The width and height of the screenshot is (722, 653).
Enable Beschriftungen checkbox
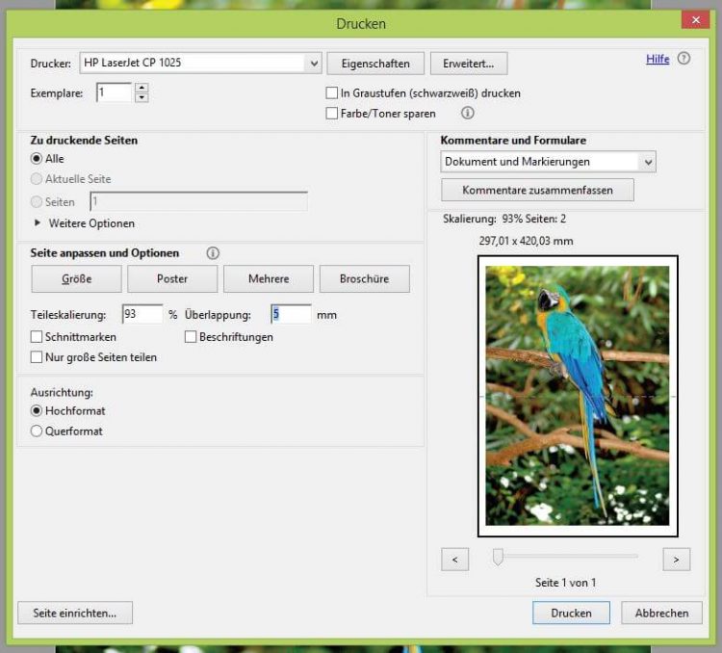(191, 337)
